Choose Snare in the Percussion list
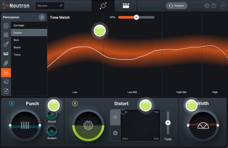Viewport: 228px width, 148px height. (x=29, y=47)
